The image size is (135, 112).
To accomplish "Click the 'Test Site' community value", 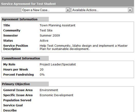I will (46, 30).
